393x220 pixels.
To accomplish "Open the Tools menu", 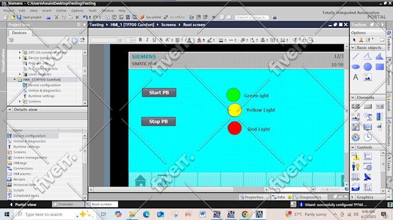I will pyautogui.click(x=92, y=10).
